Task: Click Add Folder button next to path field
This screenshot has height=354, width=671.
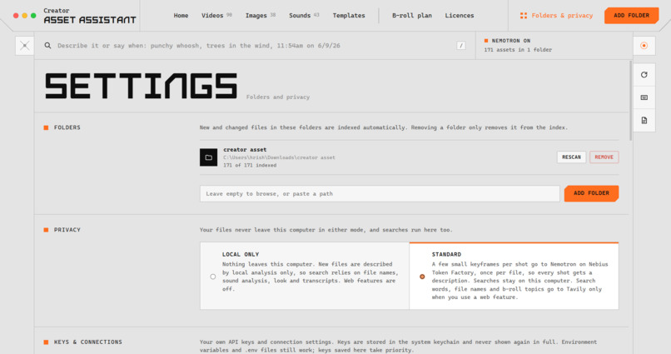Action: [x=591, y=193]
